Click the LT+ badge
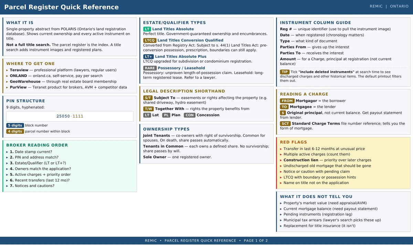The width and height of the screenshot is (413, 250). (x=148, y=56)
